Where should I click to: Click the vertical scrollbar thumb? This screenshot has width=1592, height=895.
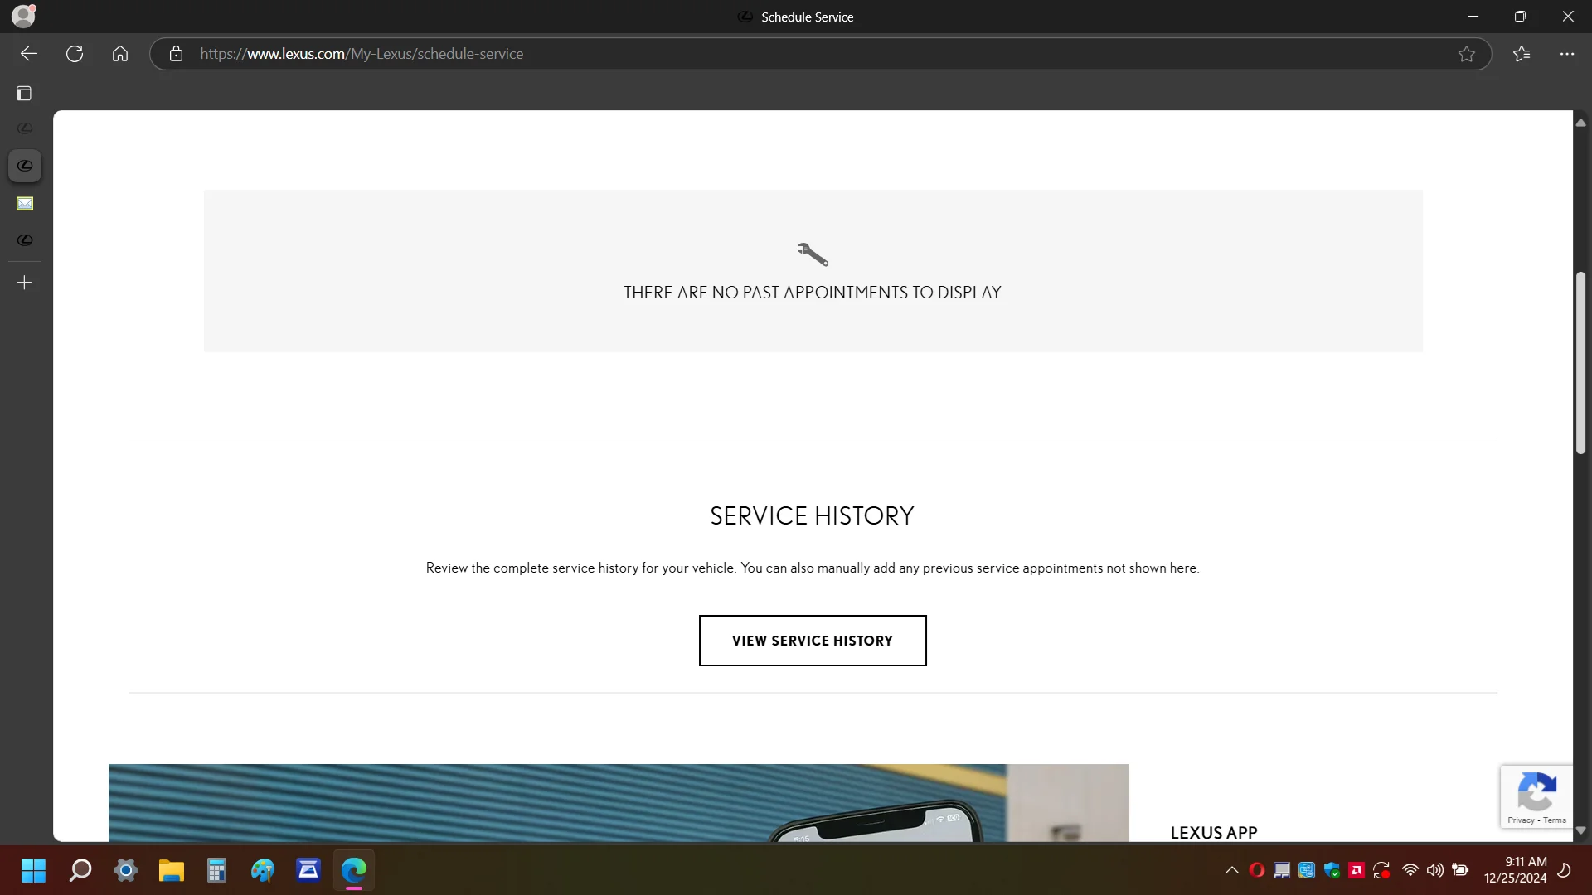(1581, 363)
